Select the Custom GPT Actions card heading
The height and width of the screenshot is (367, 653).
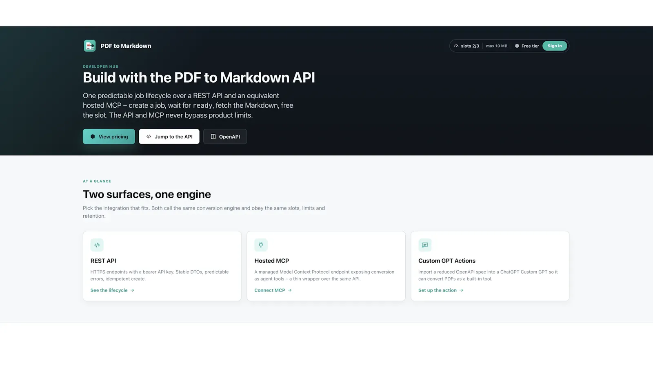pyautogui.click(x=447, y=261)
